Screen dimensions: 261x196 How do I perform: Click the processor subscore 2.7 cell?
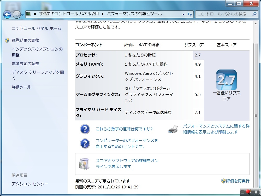[x=198, y=55]
